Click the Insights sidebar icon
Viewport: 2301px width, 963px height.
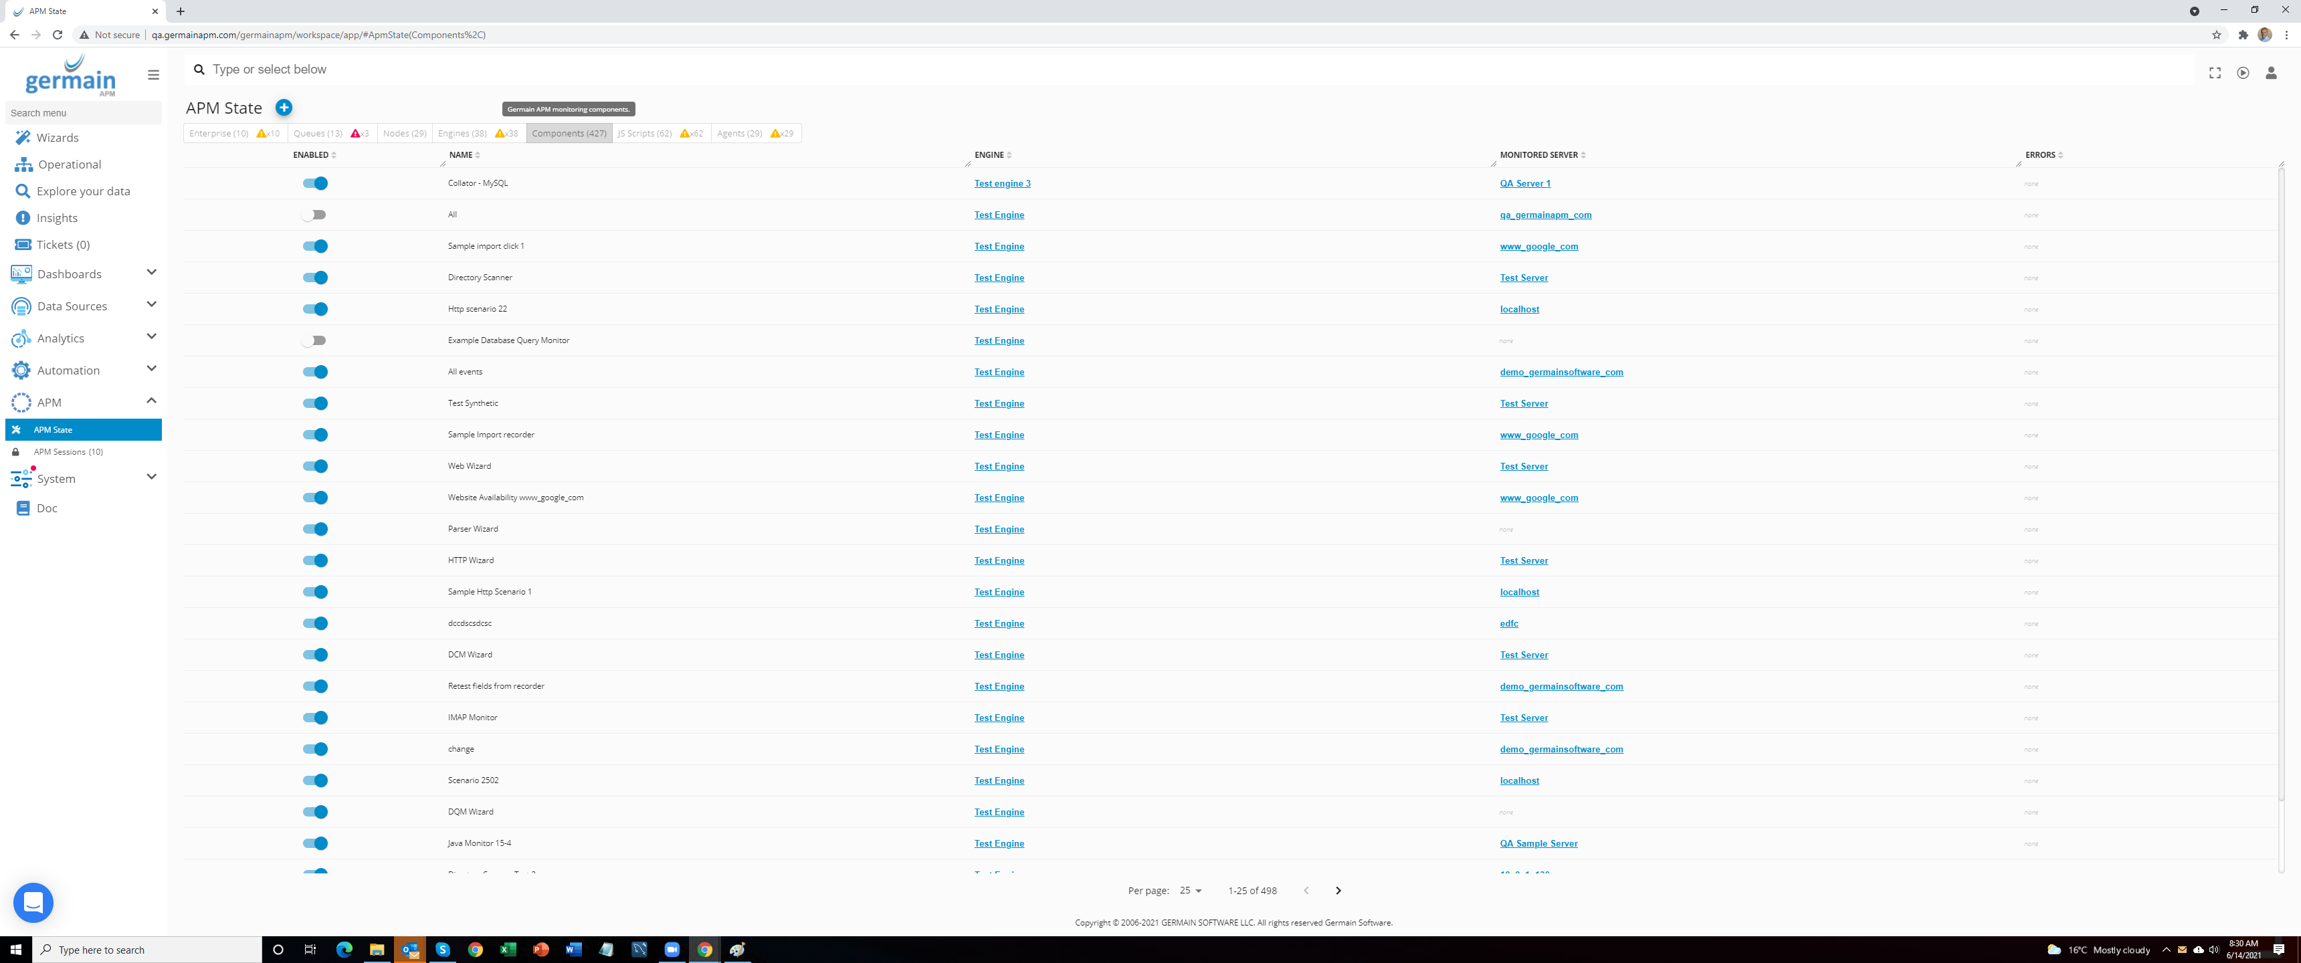22,218
